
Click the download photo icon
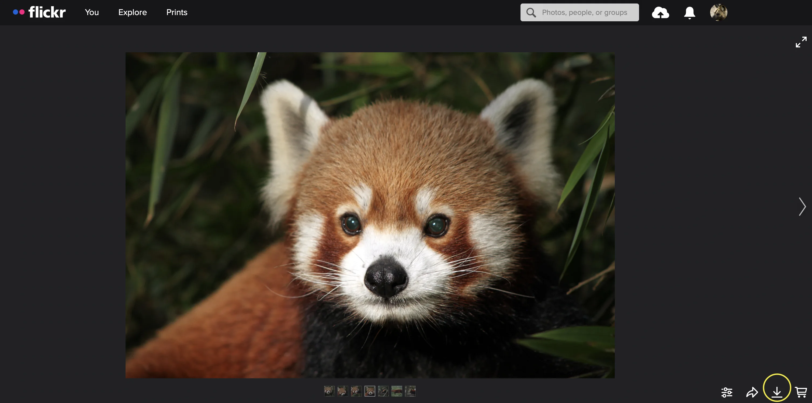(x=777, y=392)
